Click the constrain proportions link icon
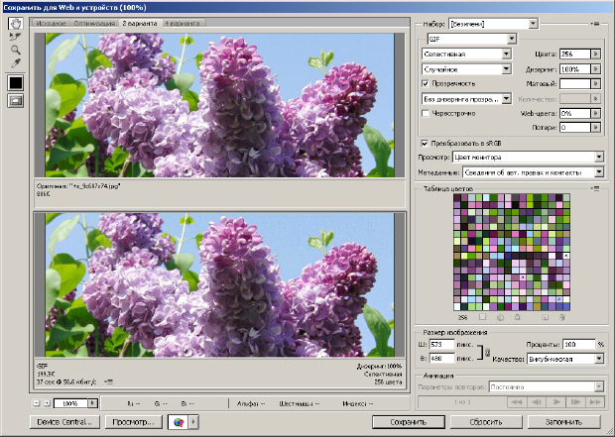 click(486, 351)
